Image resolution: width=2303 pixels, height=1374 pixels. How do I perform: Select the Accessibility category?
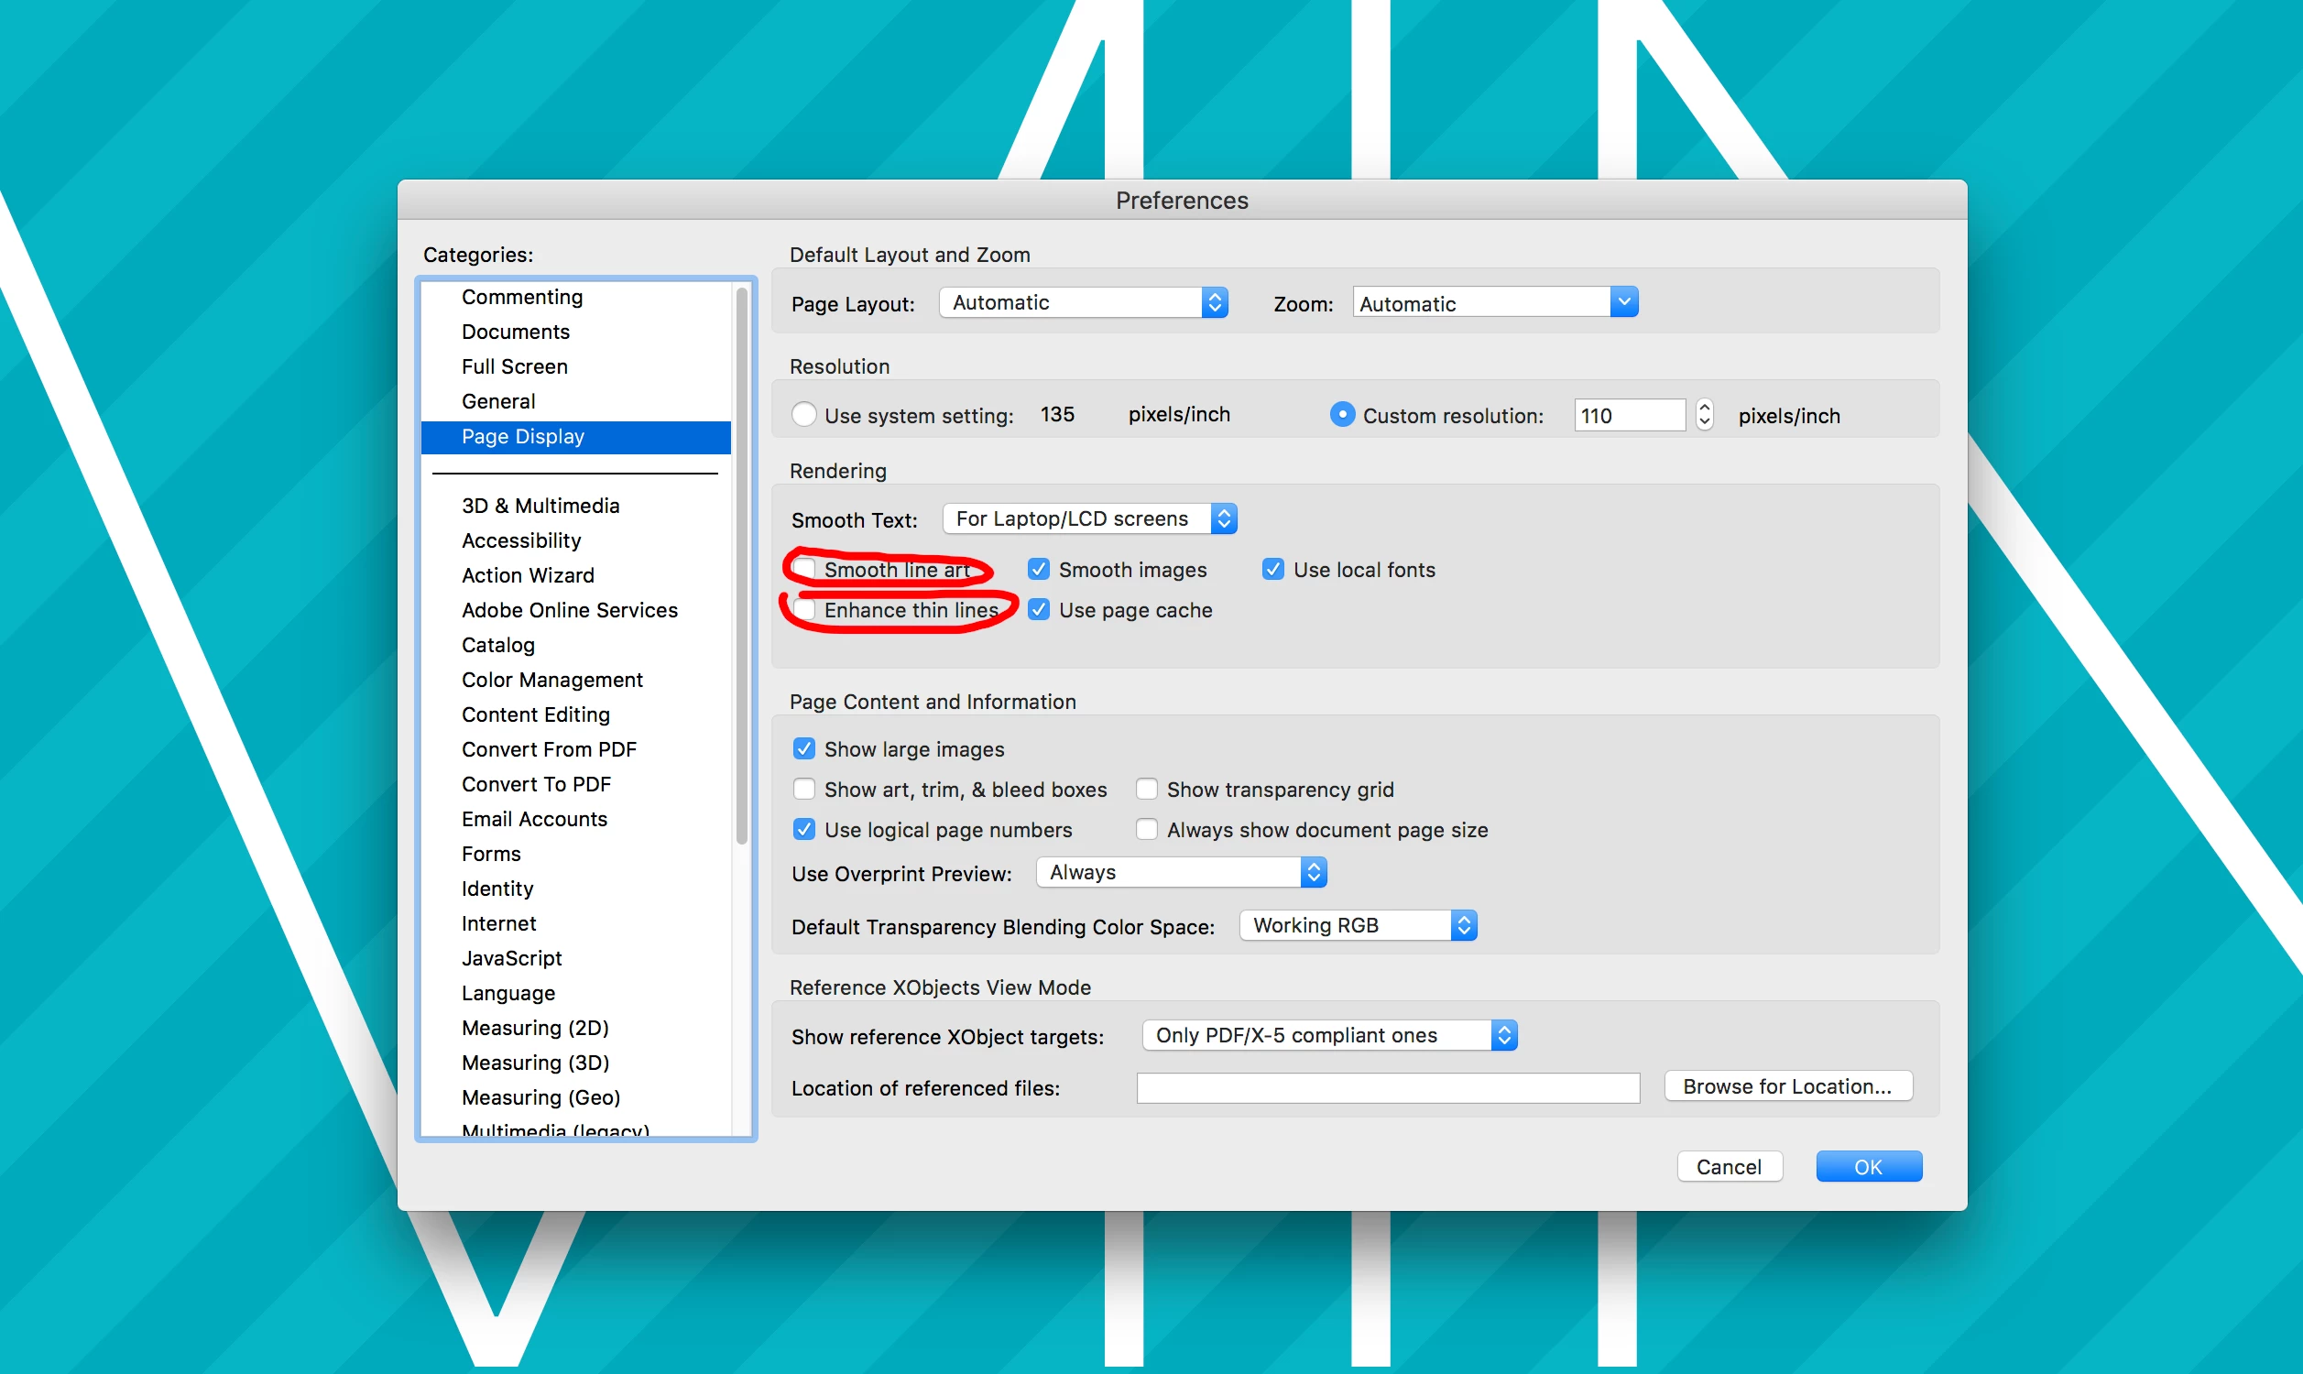pos(521,540)
